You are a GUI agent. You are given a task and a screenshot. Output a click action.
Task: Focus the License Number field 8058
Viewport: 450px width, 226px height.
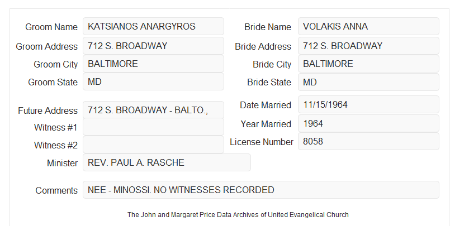[x=368, y=141]
